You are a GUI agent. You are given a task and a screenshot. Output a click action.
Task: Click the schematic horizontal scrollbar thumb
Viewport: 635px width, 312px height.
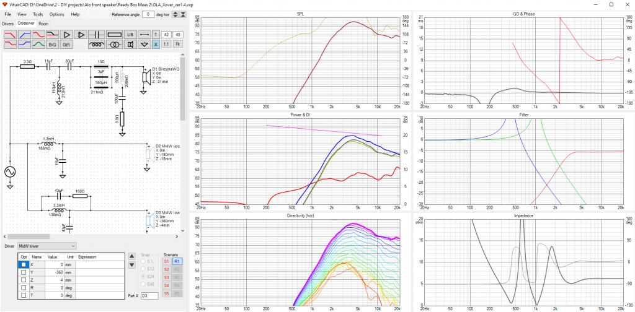point(29,236)
